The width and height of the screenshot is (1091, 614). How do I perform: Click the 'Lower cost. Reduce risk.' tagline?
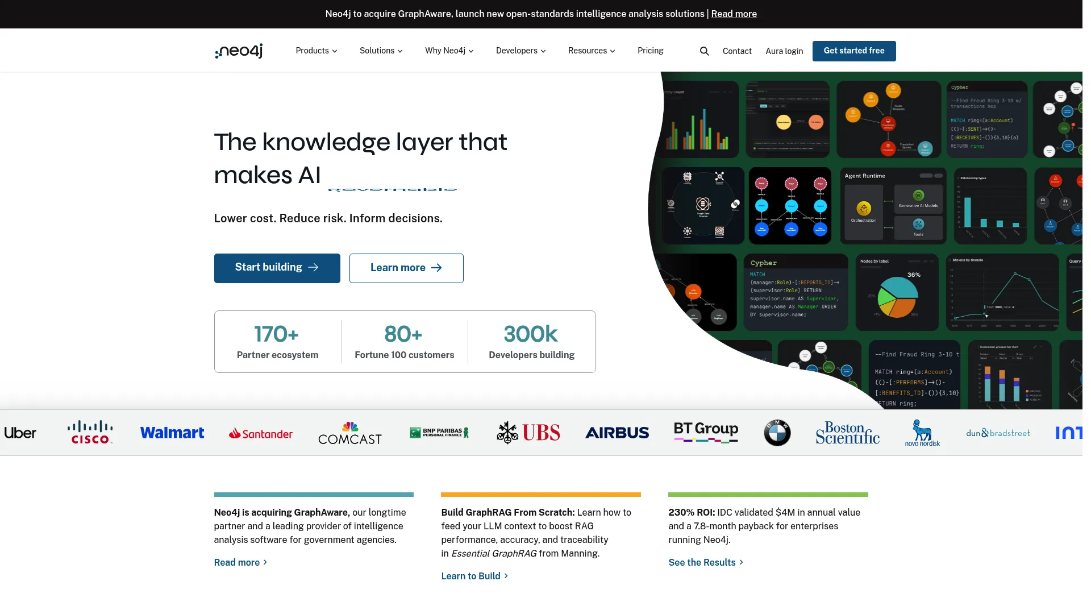click(x=328, y=219)
